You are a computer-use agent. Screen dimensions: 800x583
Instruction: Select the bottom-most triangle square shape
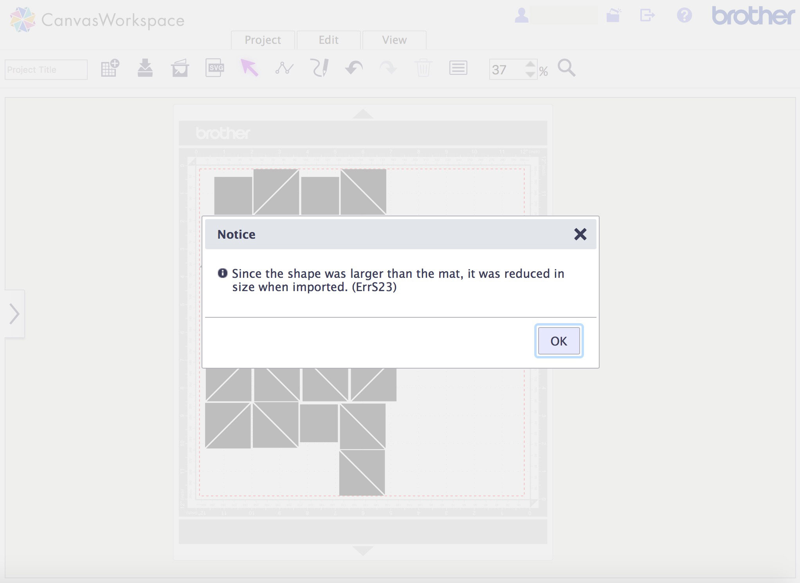point(362,473)
